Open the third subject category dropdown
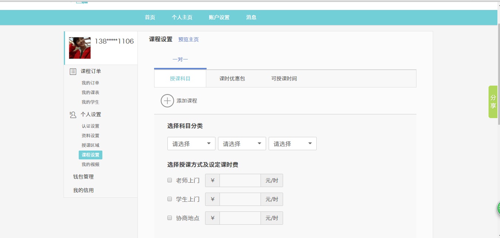Screen dimensions: 500x238 coord(292,144)
